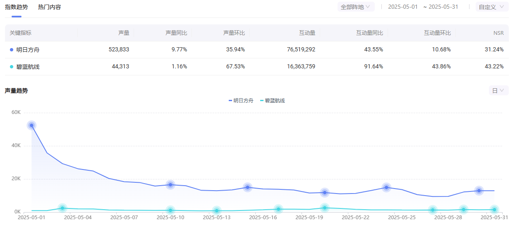
Task: Click the 40K y-axis label
Action: click(16, 146)
